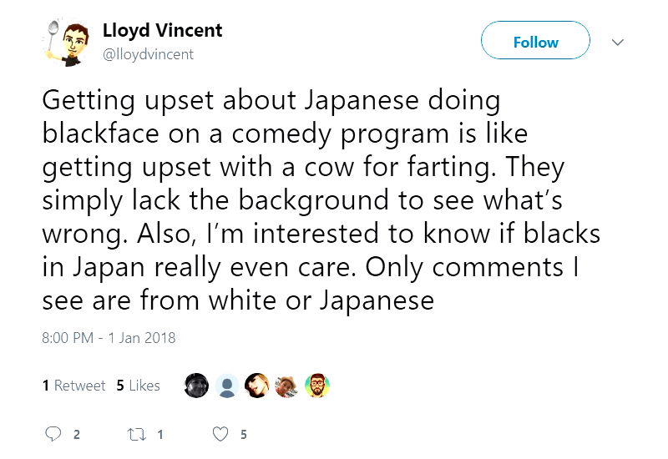Open the Lloyd Vincent display name link
Image resolution: width=668 pixels, height=459 pixels.
tap(162, 31)
